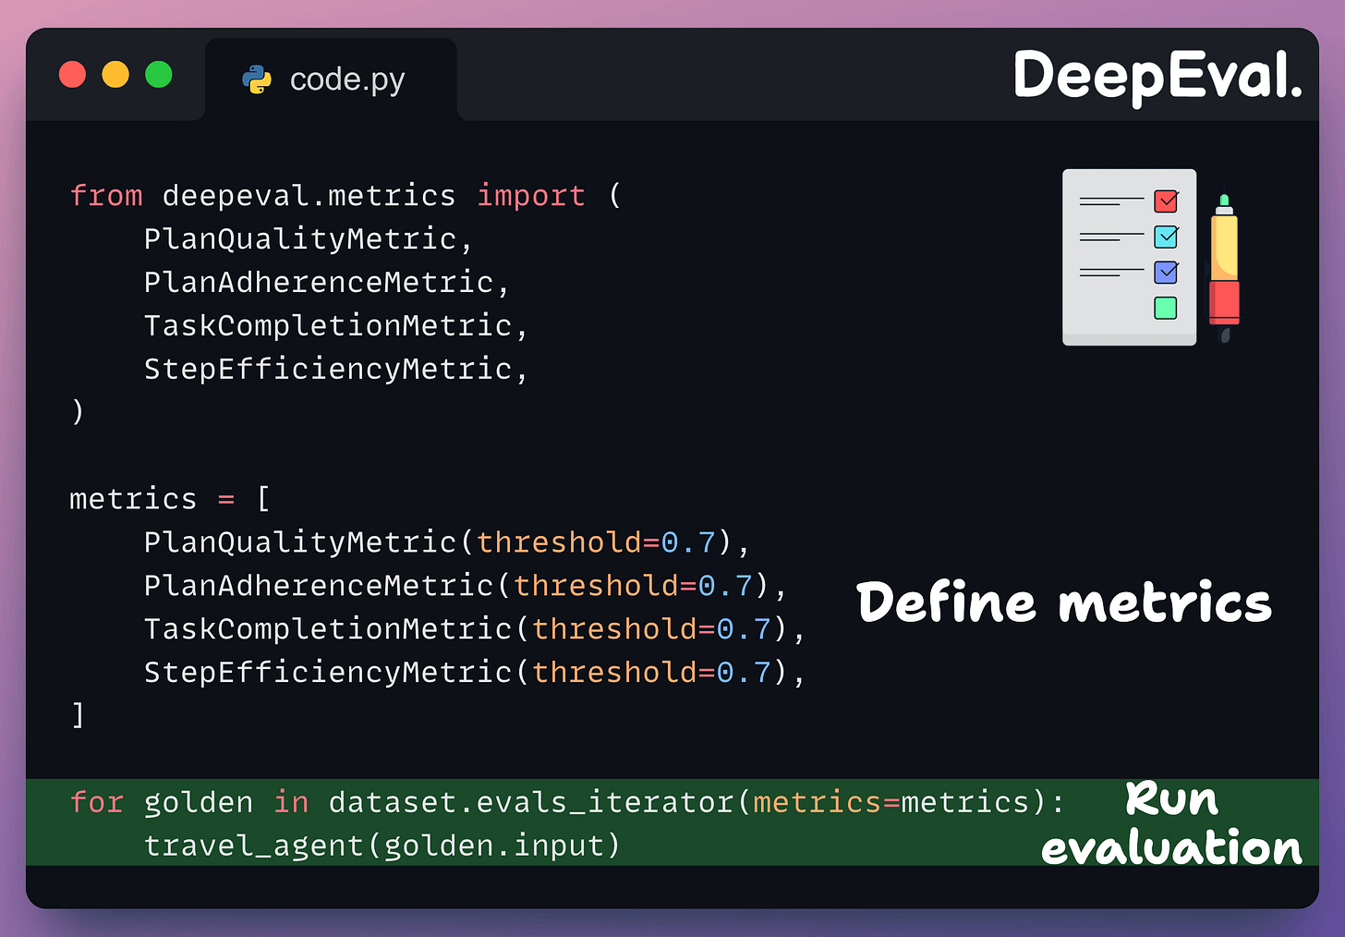The width and height of the screenshot is (1345, 937).
Task: Click the 'metrics = [' assignment line
Action: pyautogui.click(x=170, y=499)
